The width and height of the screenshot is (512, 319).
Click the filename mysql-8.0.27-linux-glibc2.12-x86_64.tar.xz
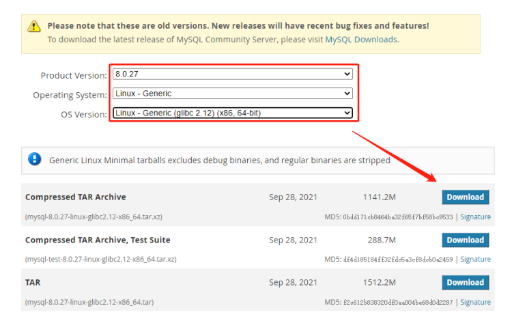[94, 217]
